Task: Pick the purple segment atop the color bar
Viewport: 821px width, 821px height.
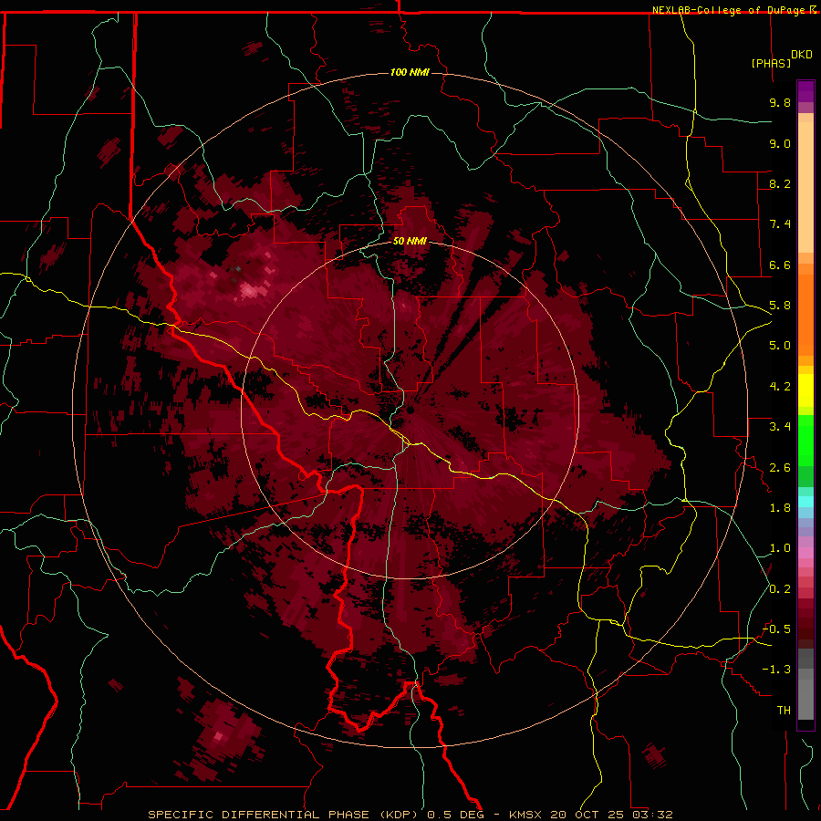Action: pos(805,91)
